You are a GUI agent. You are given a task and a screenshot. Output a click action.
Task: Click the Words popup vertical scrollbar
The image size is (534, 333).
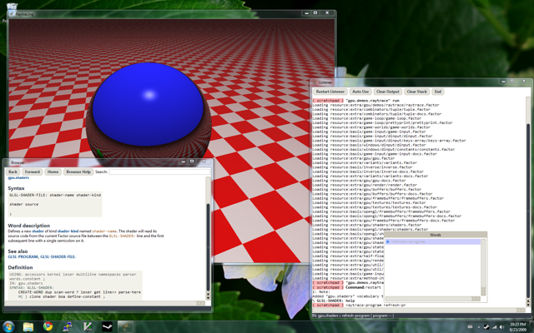coord(483,267)
